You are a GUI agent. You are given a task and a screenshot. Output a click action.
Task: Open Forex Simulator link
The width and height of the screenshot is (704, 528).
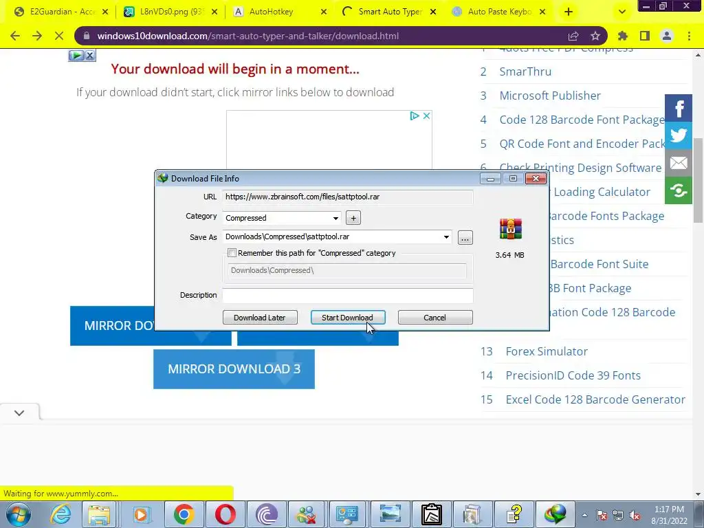coord(547,351)
